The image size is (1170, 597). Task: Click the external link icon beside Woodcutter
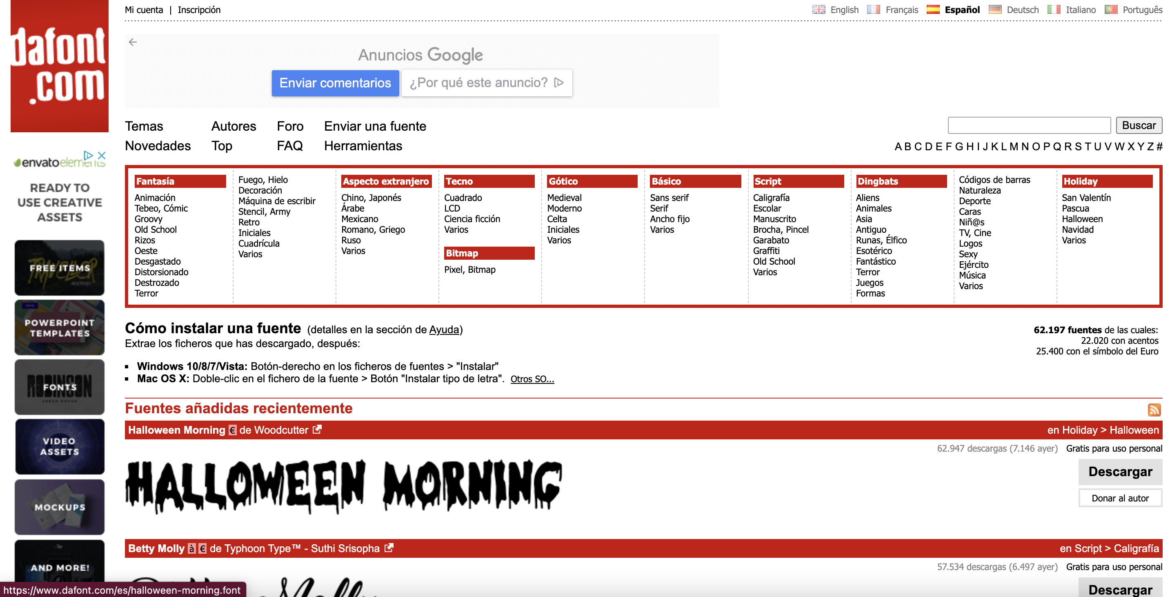[x=317, y=429]
